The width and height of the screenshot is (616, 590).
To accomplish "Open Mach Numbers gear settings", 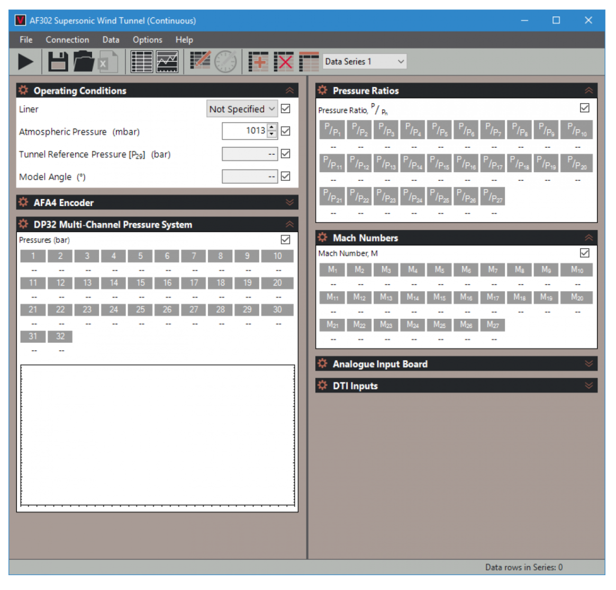I will pyautogui.click(x=322, y=237).
